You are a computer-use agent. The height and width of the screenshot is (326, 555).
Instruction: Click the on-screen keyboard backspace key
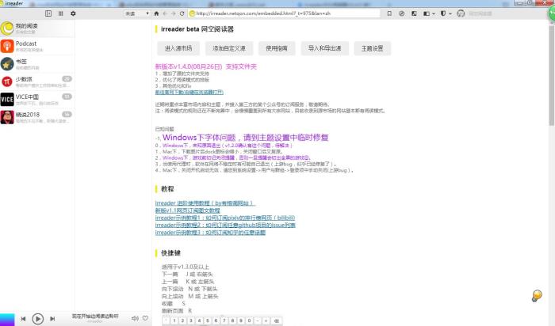point(277,320)
